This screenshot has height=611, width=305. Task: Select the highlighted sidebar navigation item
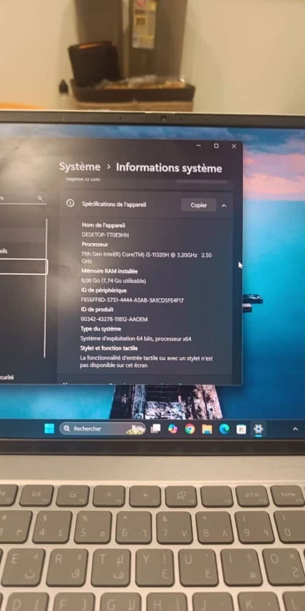pos(23,267)
